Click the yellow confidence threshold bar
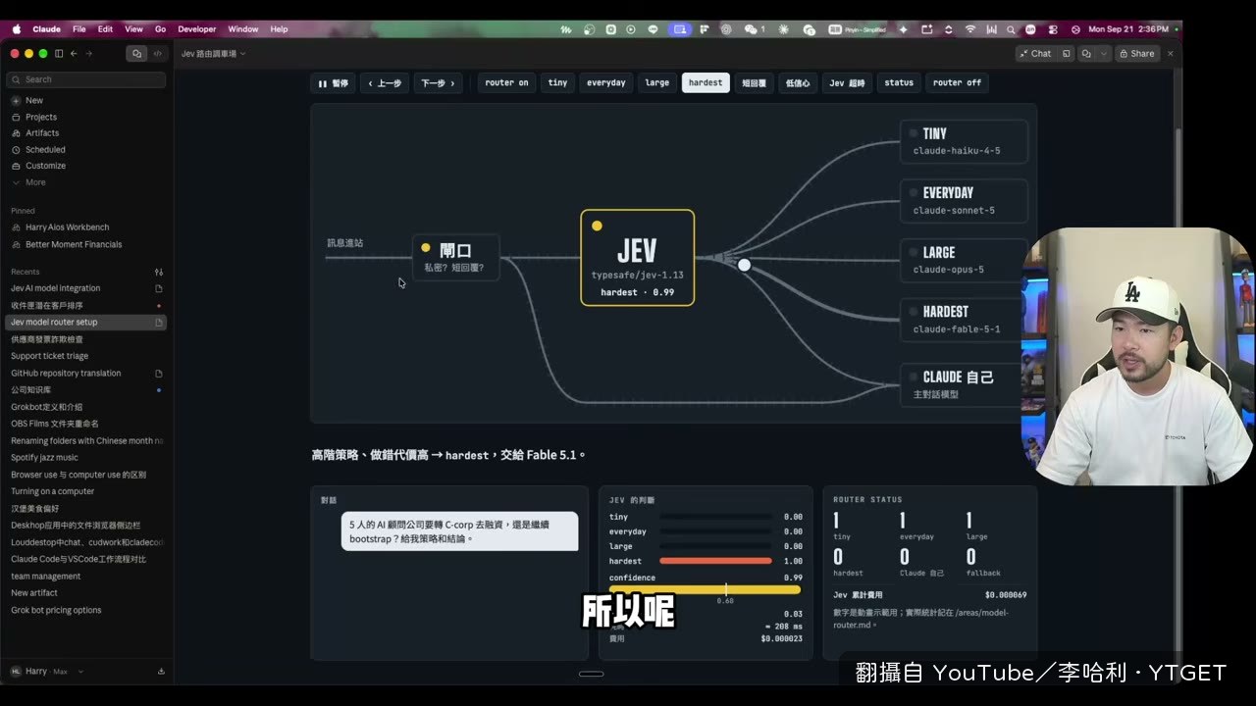1256x706 pixels. pyautogui.click(x=705, y=589)
